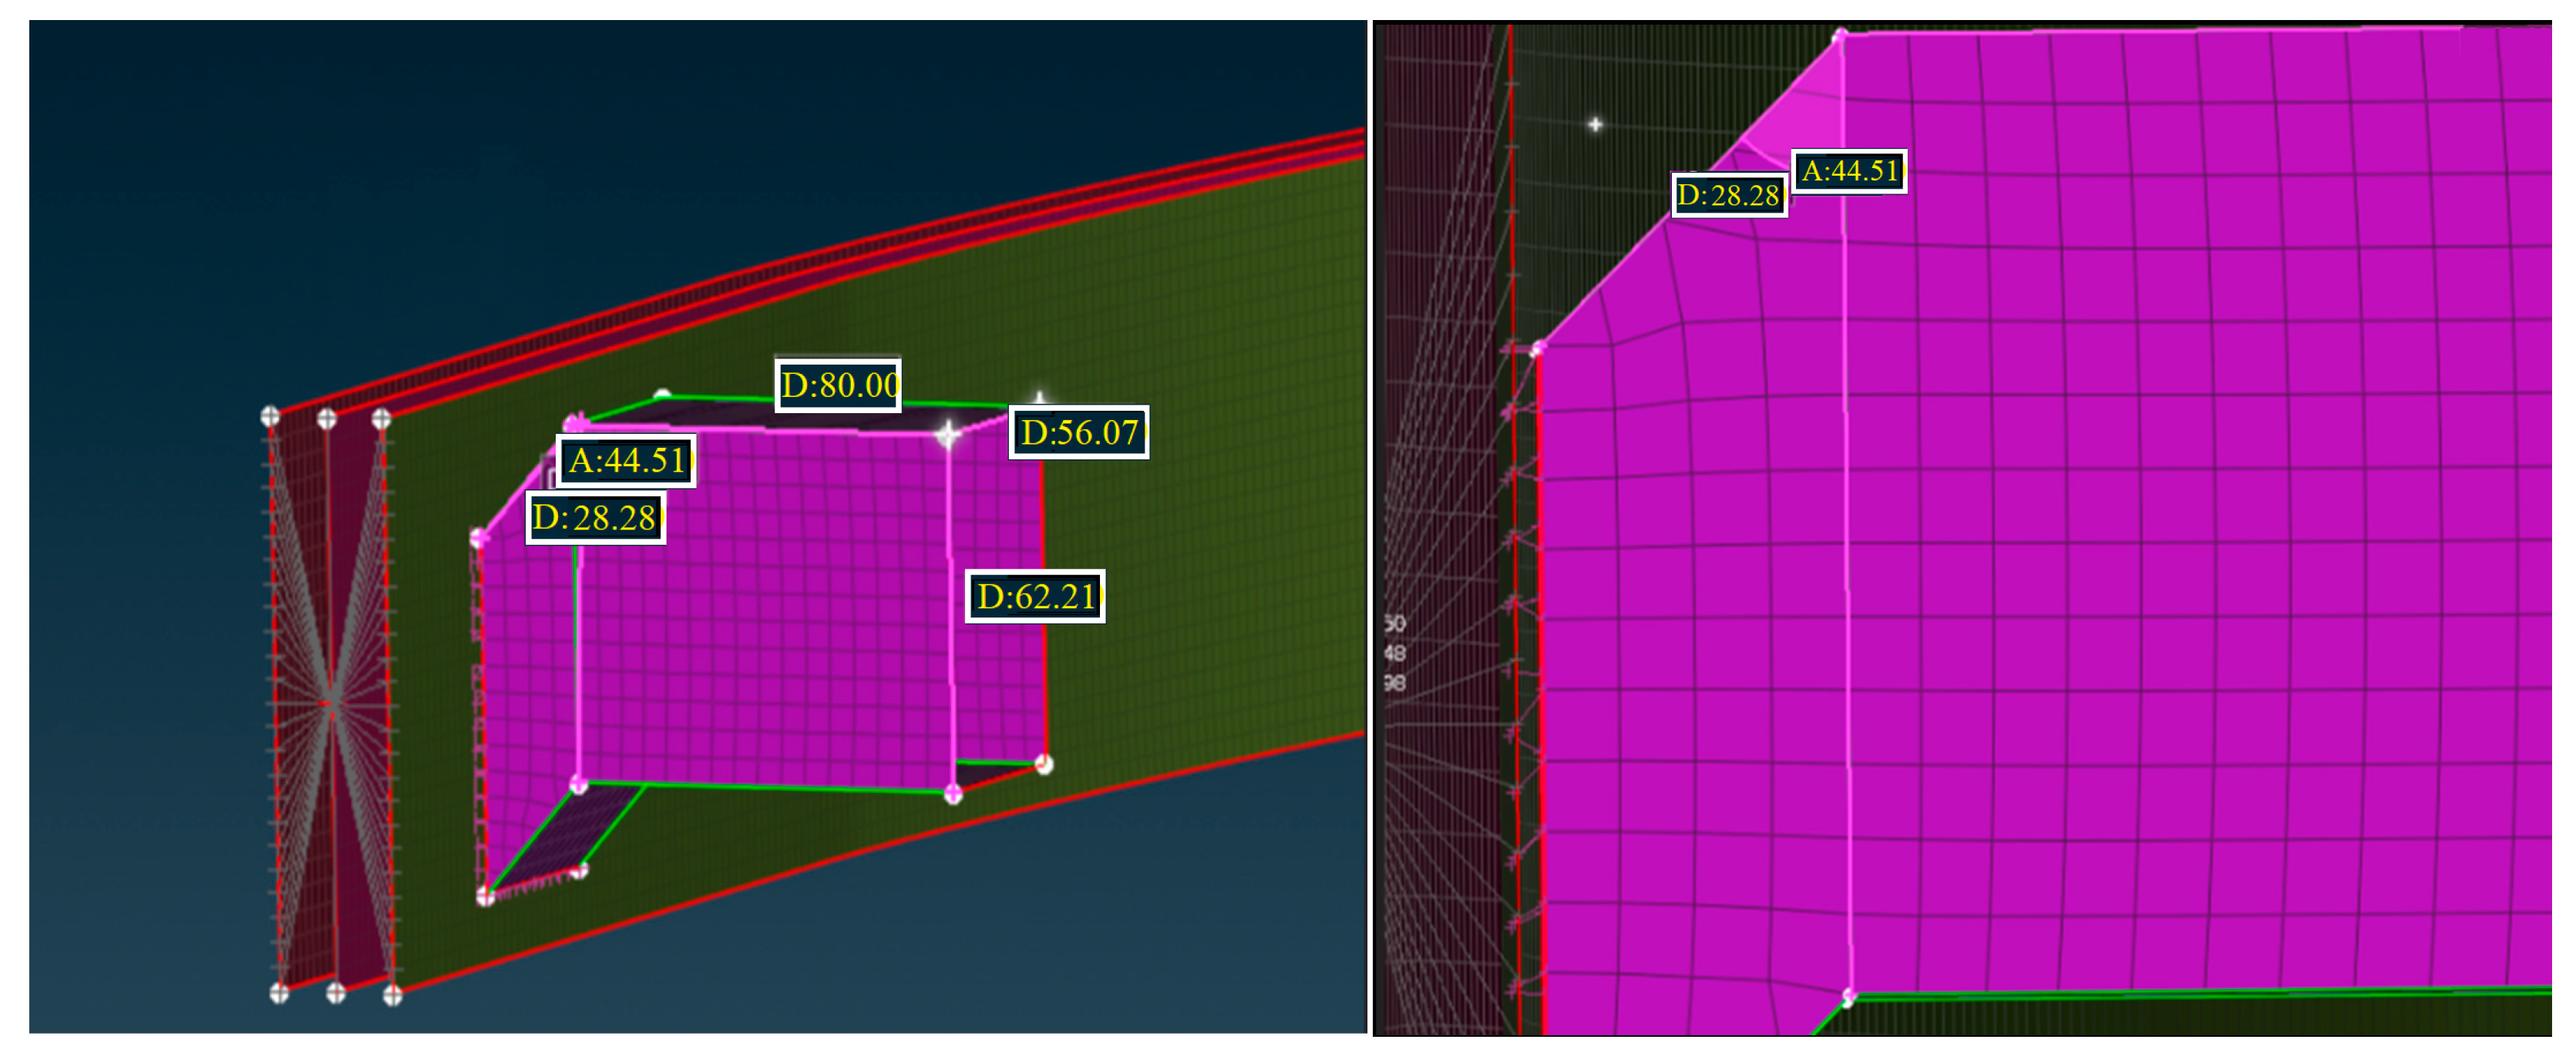2576x1063 pixels.
Task: Click D:28.28 label in zoomed right view
Action: 1729,195
